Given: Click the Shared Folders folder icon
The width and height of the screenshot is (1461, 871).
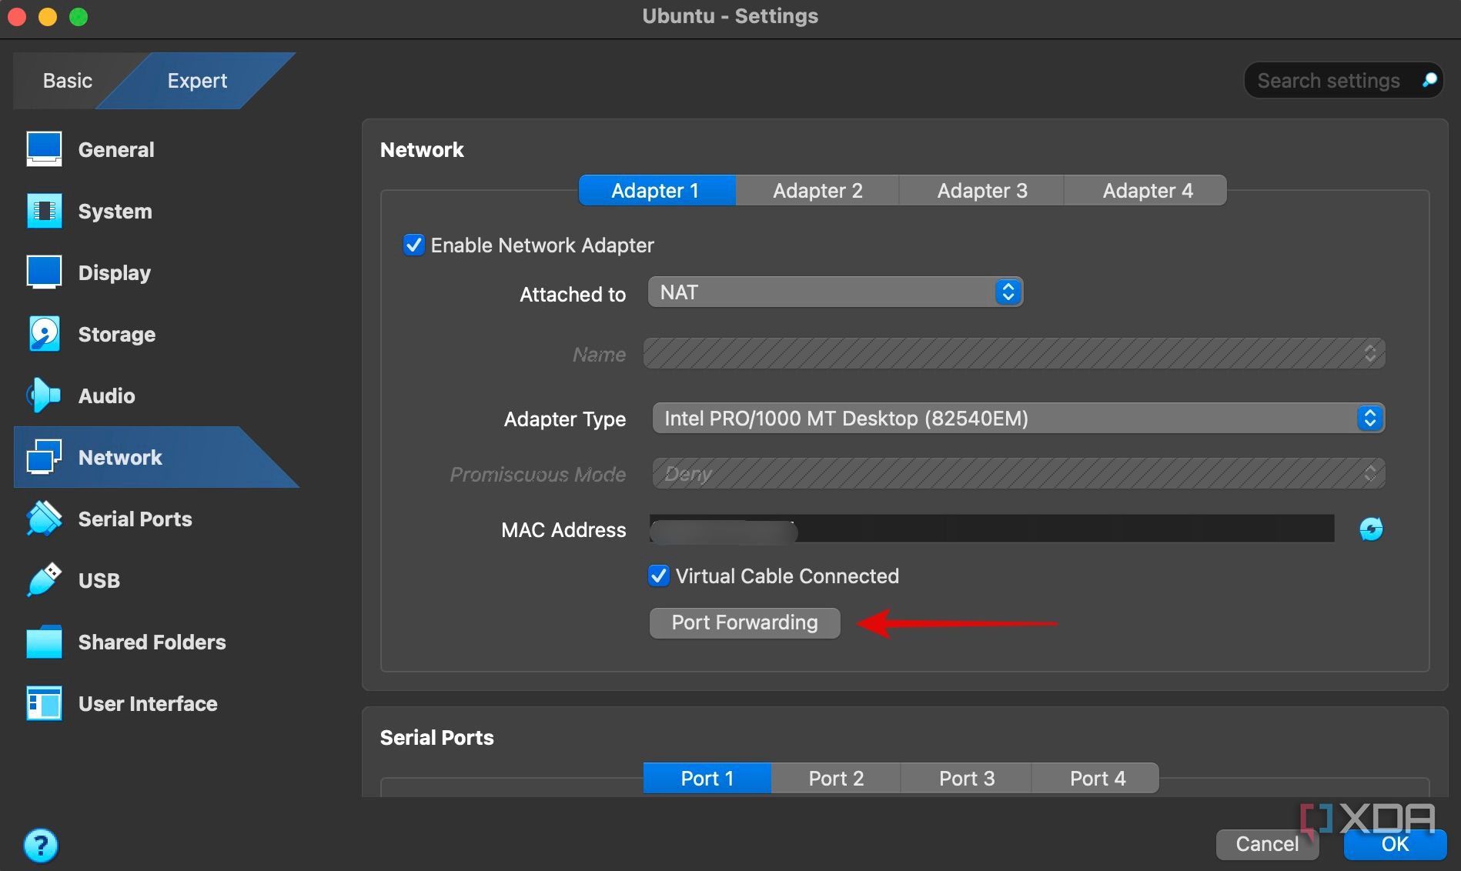Looking at the screenshot, I should click(44, 642).
